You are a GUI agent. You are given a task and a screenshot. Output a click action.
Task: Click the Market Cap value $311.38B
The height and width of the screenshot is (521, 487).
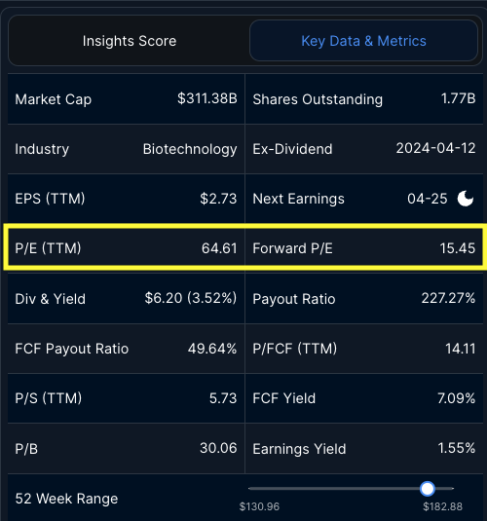tap(207, 98)
